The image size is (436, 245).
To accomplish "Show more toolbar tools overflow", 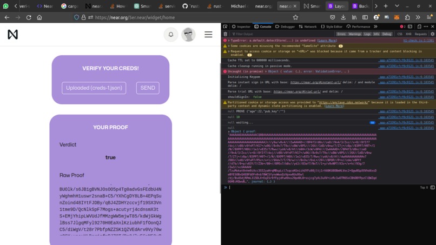I will point(418,17).
